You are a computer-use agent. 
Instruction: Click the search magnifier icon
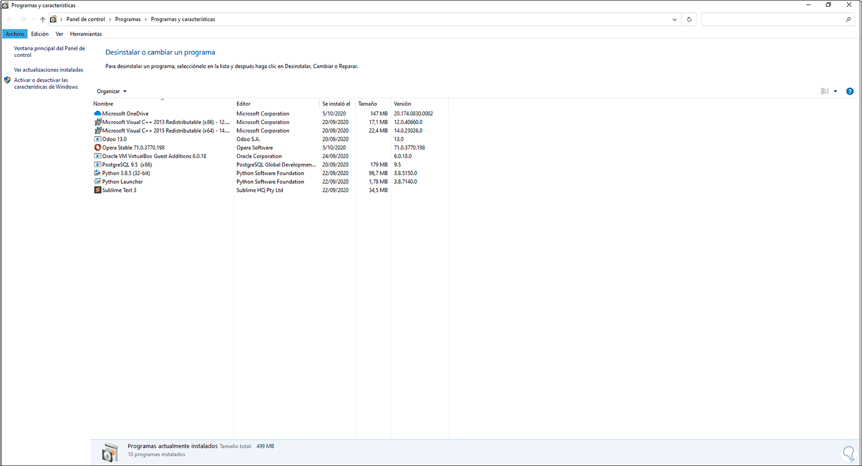tap(849, 20)
